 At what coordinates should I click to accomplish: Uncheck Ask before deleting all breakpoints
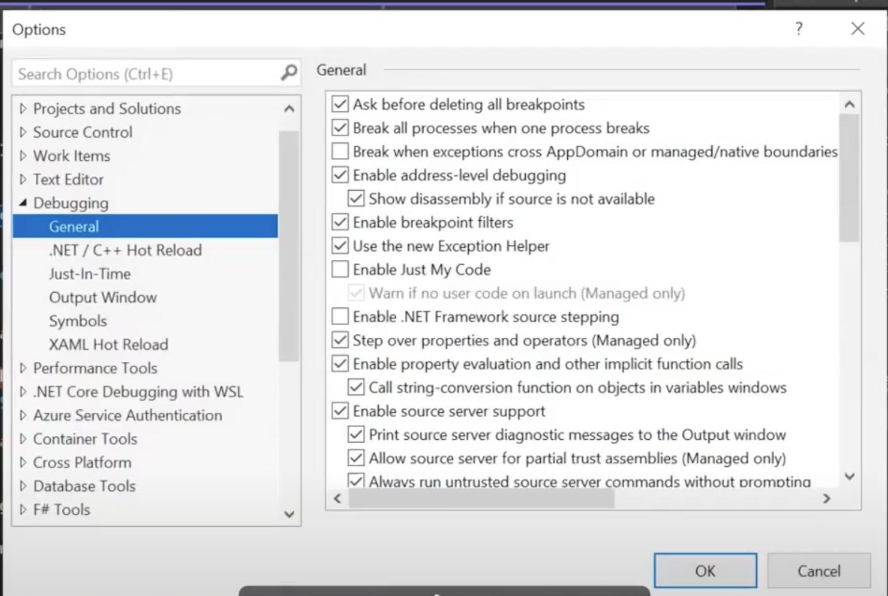[340, 104]
